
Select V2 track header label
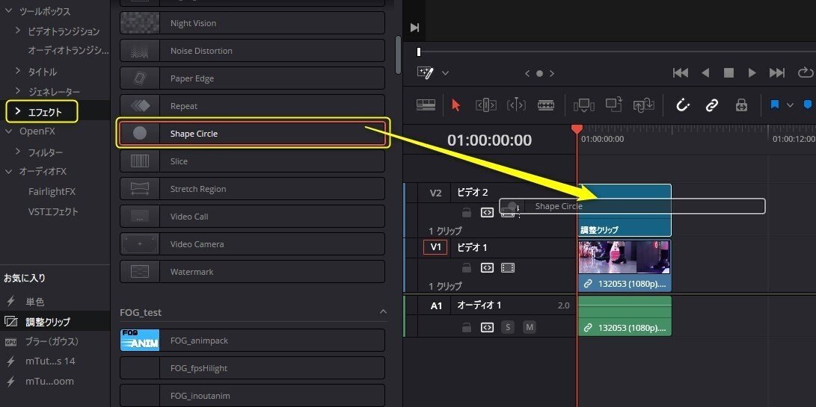click(435, 193)
